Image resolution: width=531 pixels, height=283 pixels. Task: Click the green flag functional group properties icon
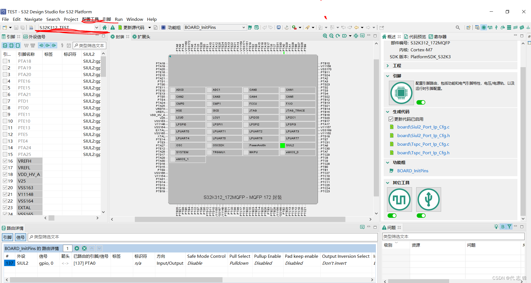click(250, 27)
